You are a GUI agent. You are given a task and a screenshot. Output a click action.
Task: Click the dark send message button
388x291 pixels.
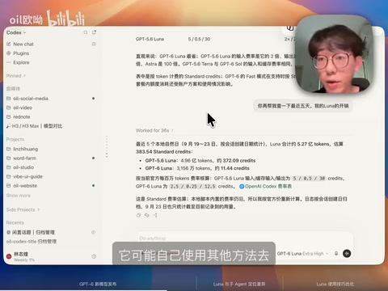[347, 254]
